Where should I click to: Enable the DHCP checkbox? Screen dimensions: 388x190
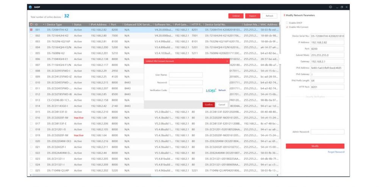click(x=287, y=23)
